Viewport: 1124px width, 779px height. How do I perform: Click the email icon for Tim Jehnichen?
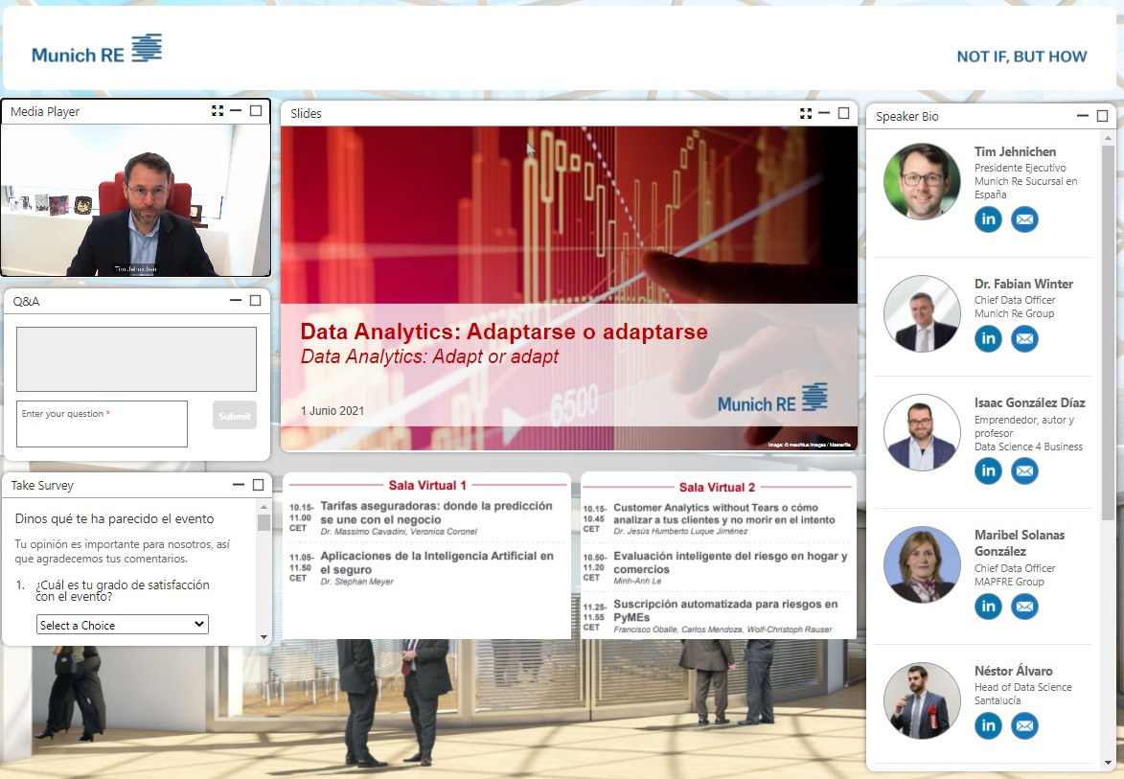pos(1024,219)
